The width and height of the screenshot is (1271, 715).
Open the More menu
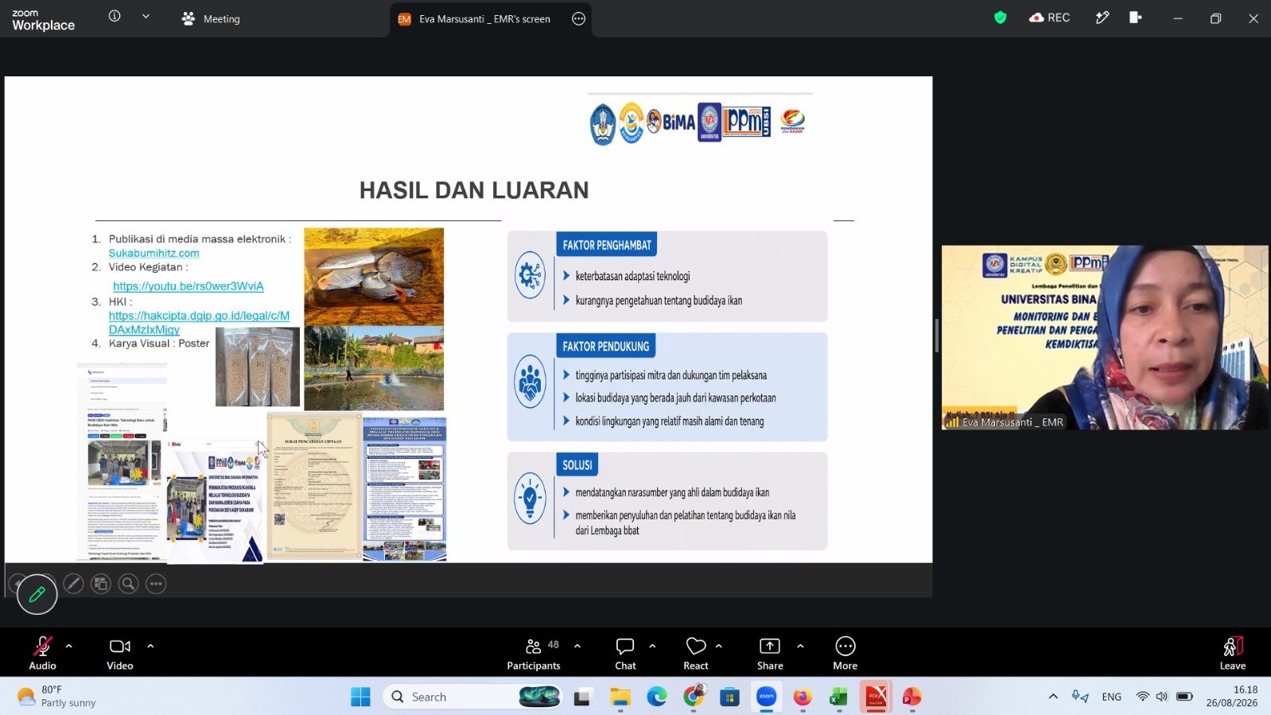pos(845,653)
